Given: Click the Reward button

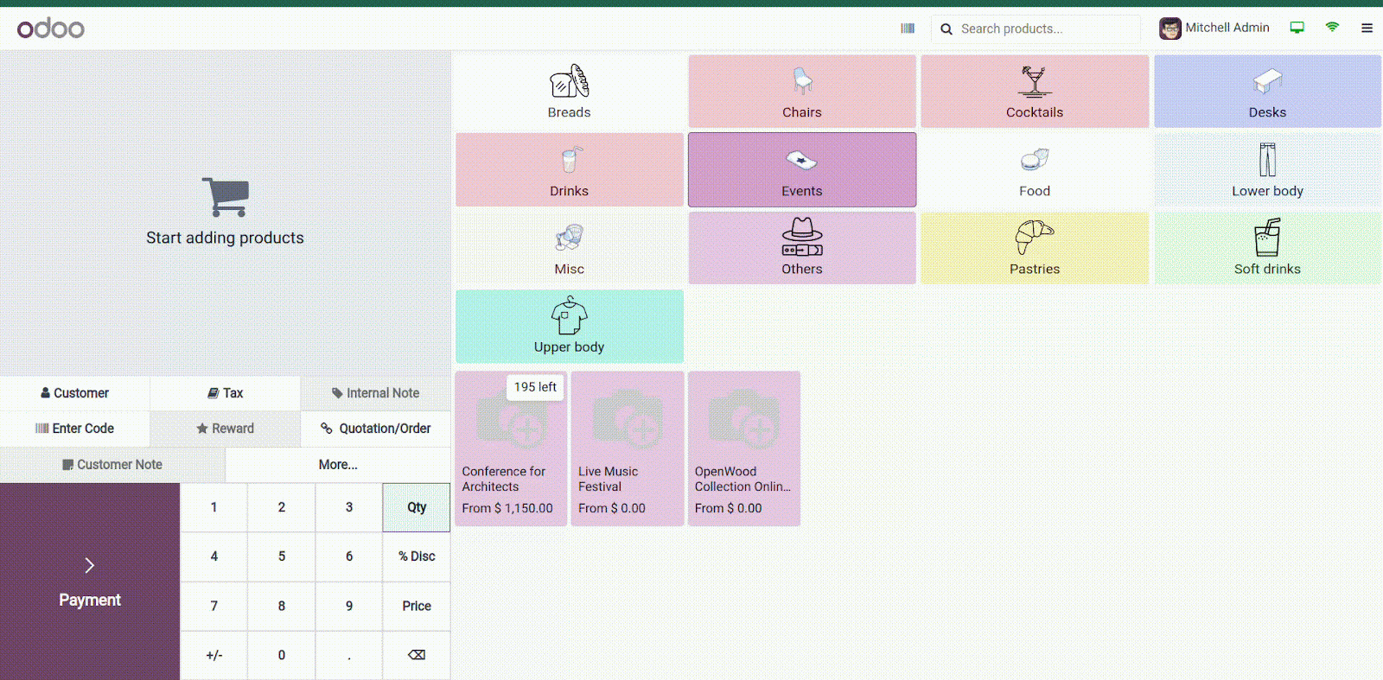Looking at the screenshot, I should [x=226, y=429].
